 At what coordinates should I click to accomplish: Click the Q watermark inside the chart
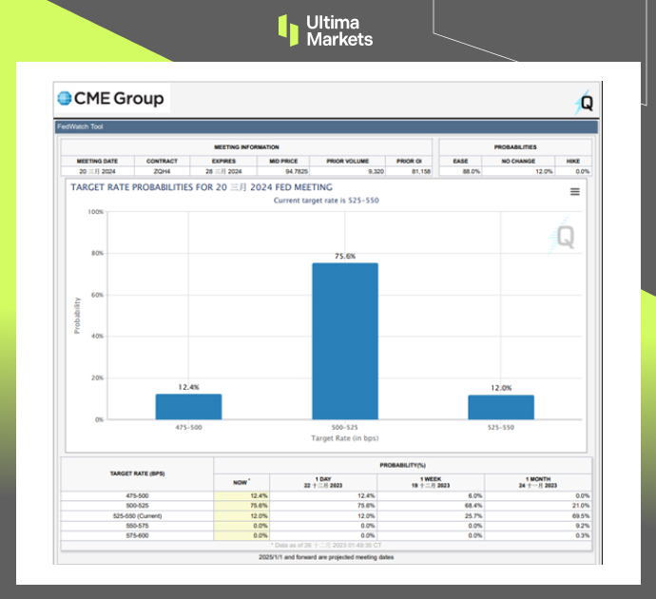pos(565,234)
